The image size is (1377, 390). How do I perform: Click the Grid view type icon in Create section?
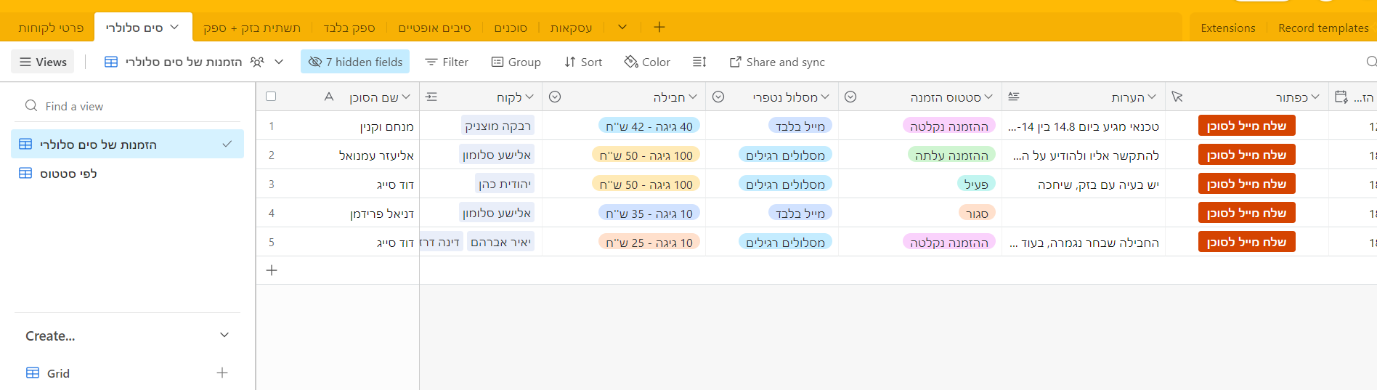[33, 373]
